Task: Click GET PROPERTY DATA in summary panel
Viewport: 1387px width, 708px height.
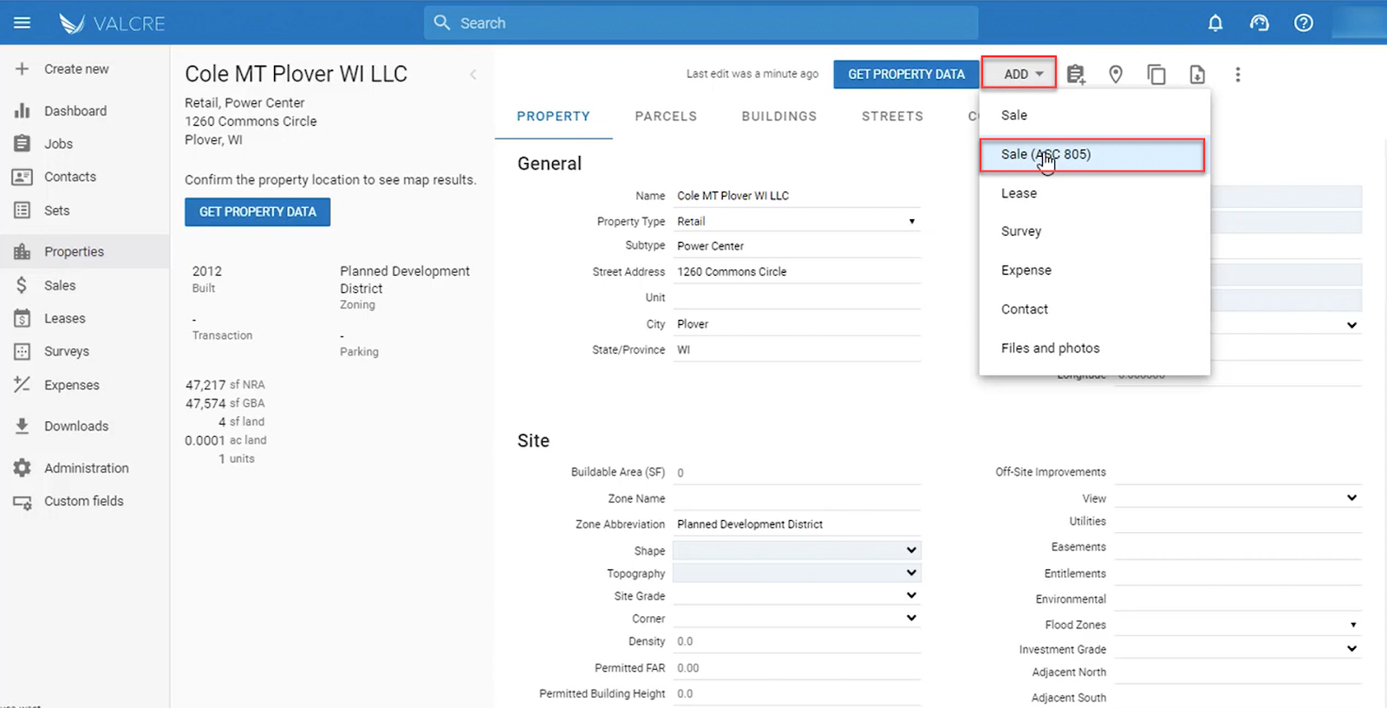Action: (257, 212)
